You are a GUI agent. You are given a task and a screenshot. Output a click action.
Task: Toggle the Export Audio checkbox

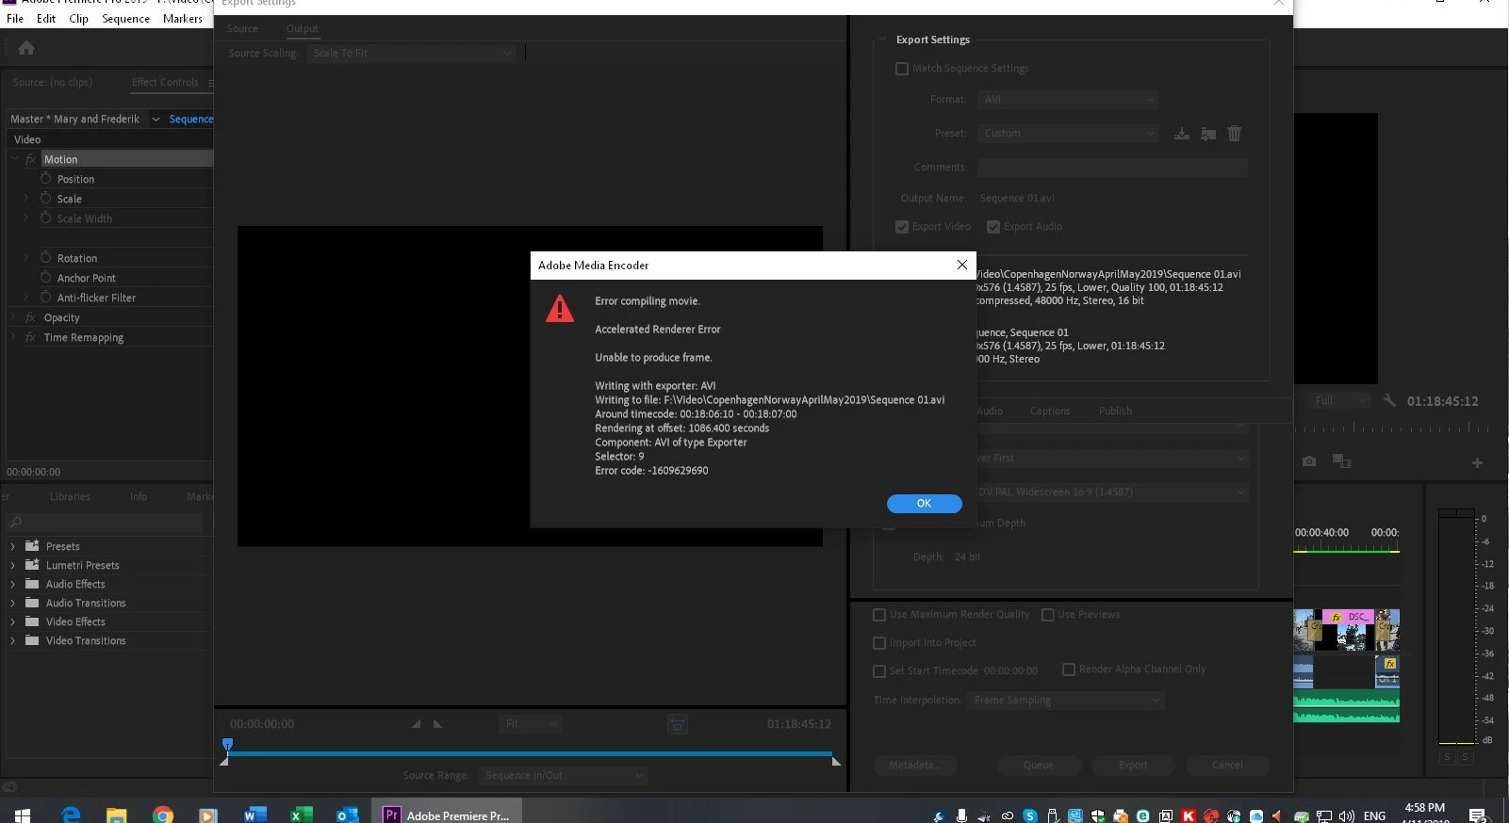click(x=993, y=227)
